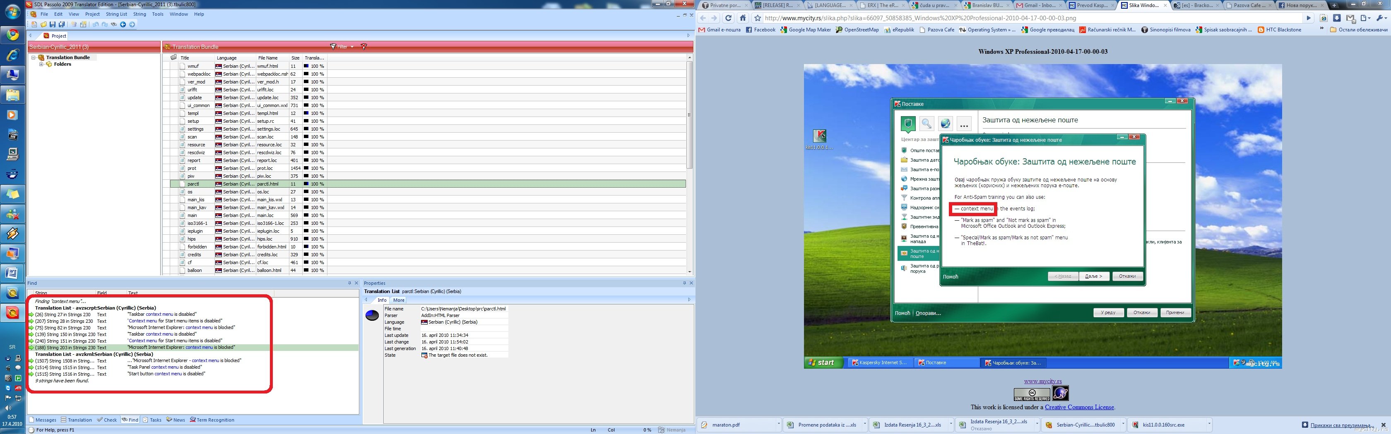Click the Windows XP screenshot image in Chrome
Viewport: 1391px width, 434px height.
tap(1043, 216)
